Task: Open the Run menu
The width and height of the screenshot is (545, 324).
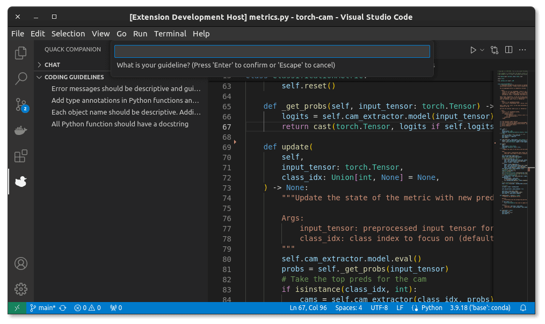Action: point(140,34)
